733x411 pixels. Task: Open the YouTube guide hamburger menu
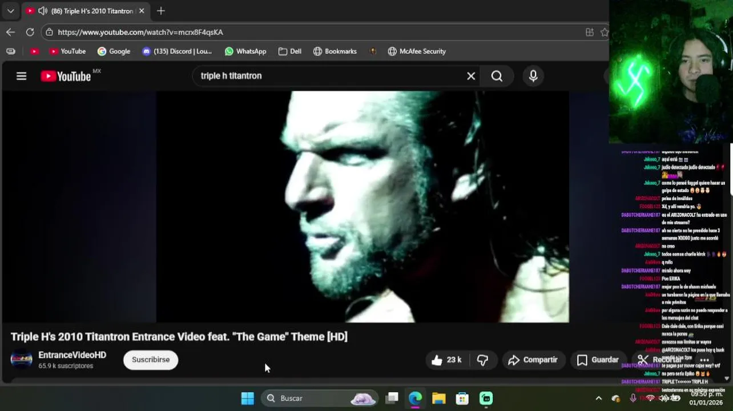click(x=21, y=76)
